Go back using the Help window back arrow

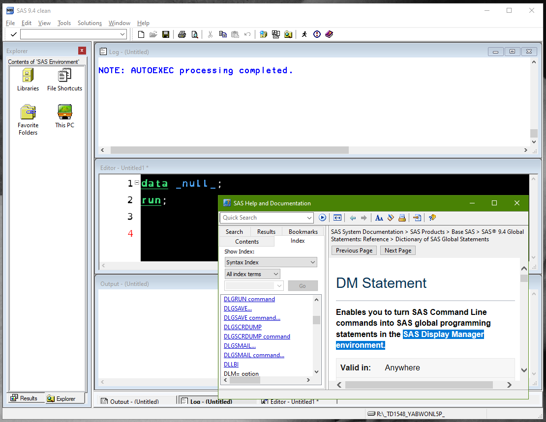point(352,218)
